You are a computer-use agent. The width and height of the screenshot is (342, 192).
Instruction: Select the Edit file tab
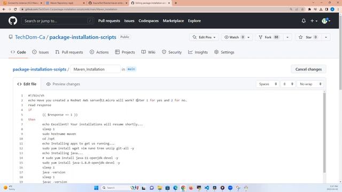(27, 84)
